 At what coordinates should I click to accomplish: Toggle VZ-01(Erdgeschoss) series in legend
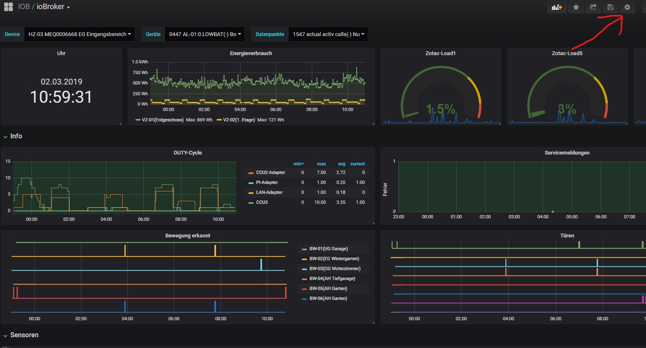point(162,120)
